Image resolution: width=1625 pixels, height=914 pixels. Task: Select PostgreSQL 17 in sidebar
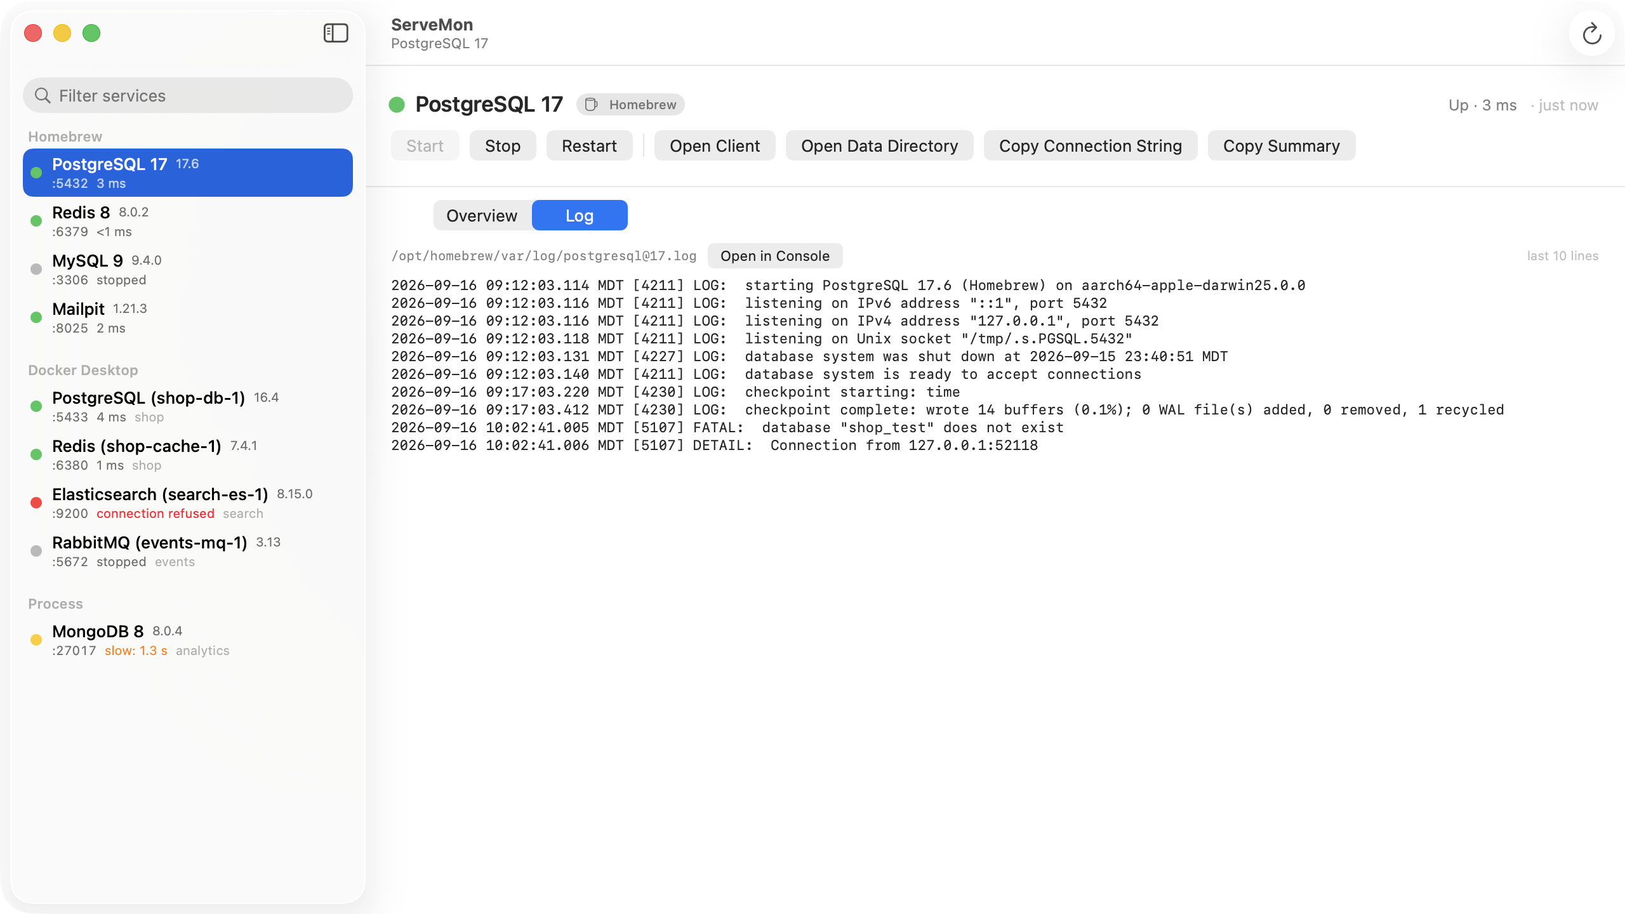point(188,173)
